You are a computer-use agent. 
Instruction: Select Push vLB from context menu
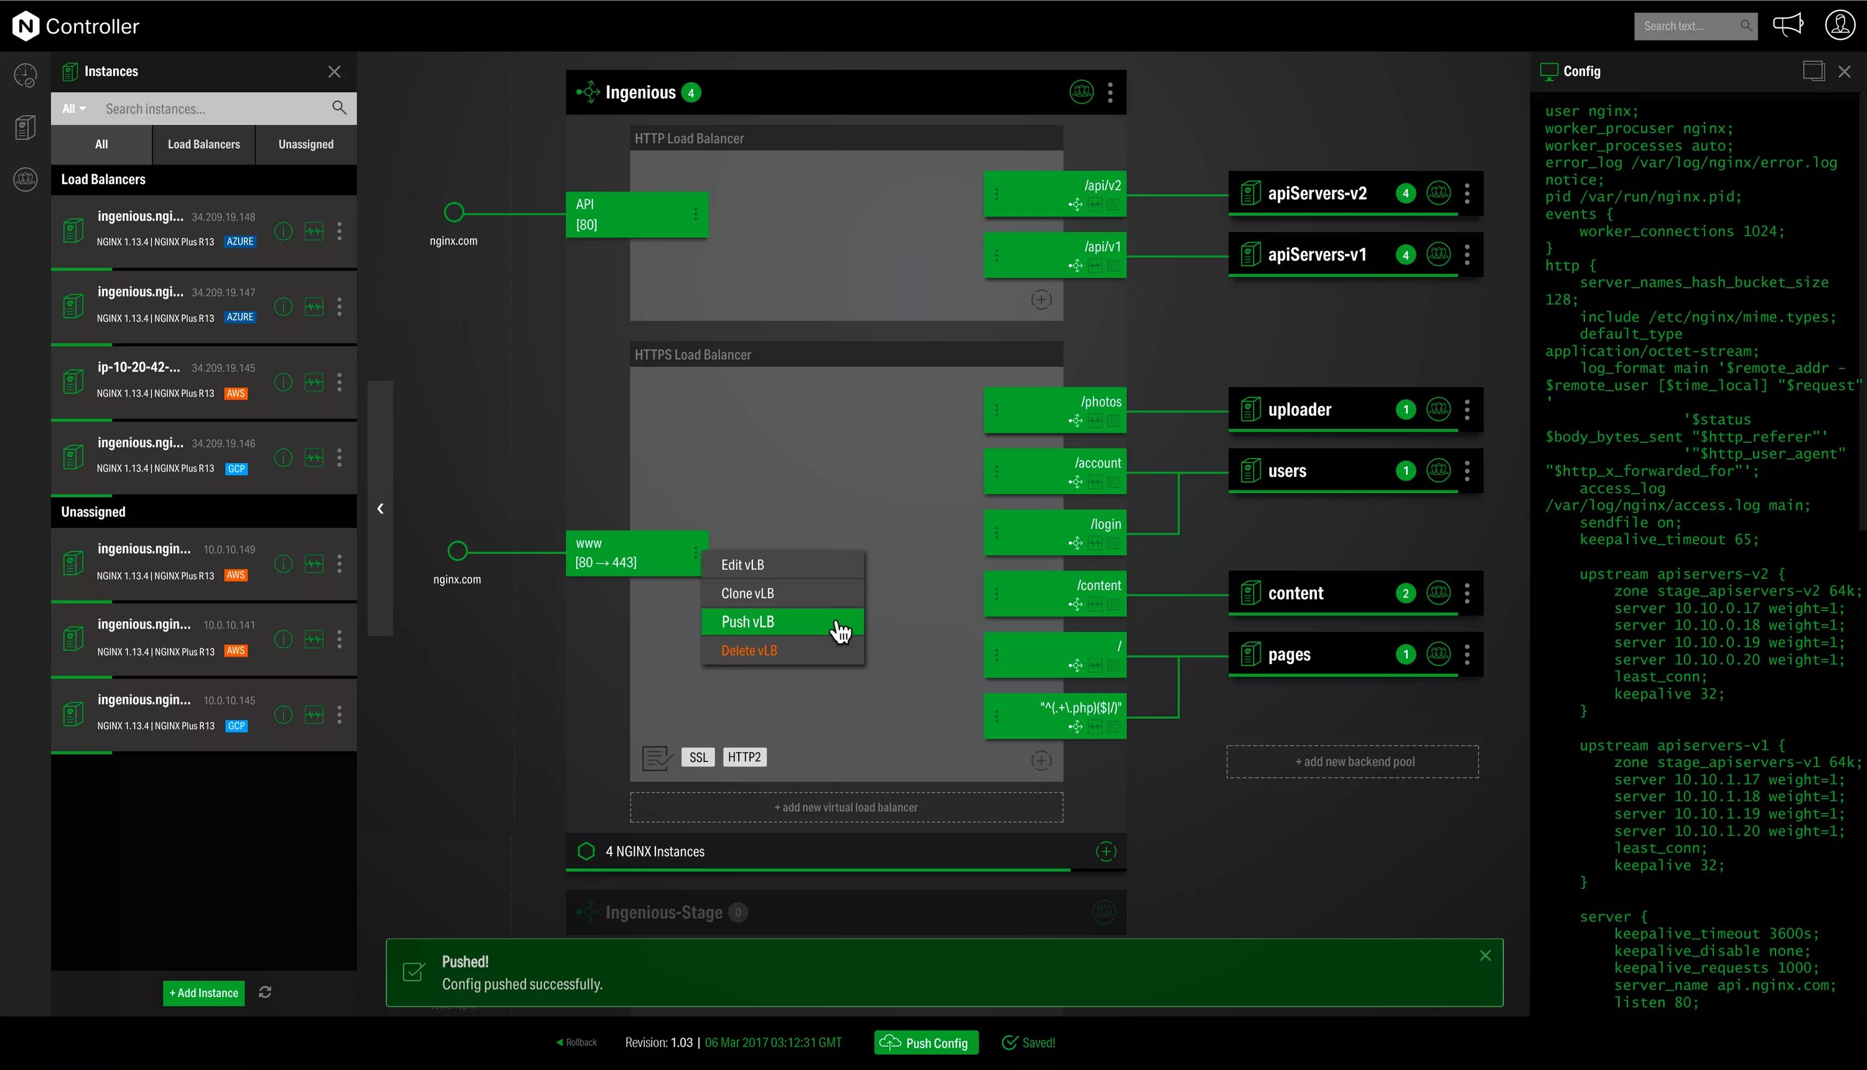click(784, 621)
